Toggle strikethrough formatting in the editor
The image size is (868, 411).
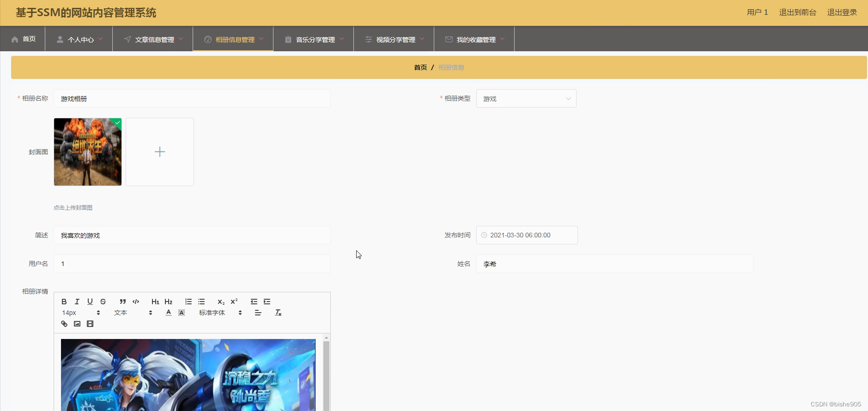tap(103, 302)
